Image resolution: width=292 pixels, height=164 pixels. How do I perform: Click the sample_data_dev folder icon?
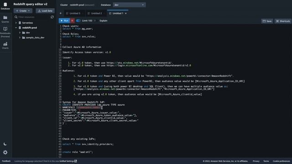pyautogui.click(x=24, y=37)
